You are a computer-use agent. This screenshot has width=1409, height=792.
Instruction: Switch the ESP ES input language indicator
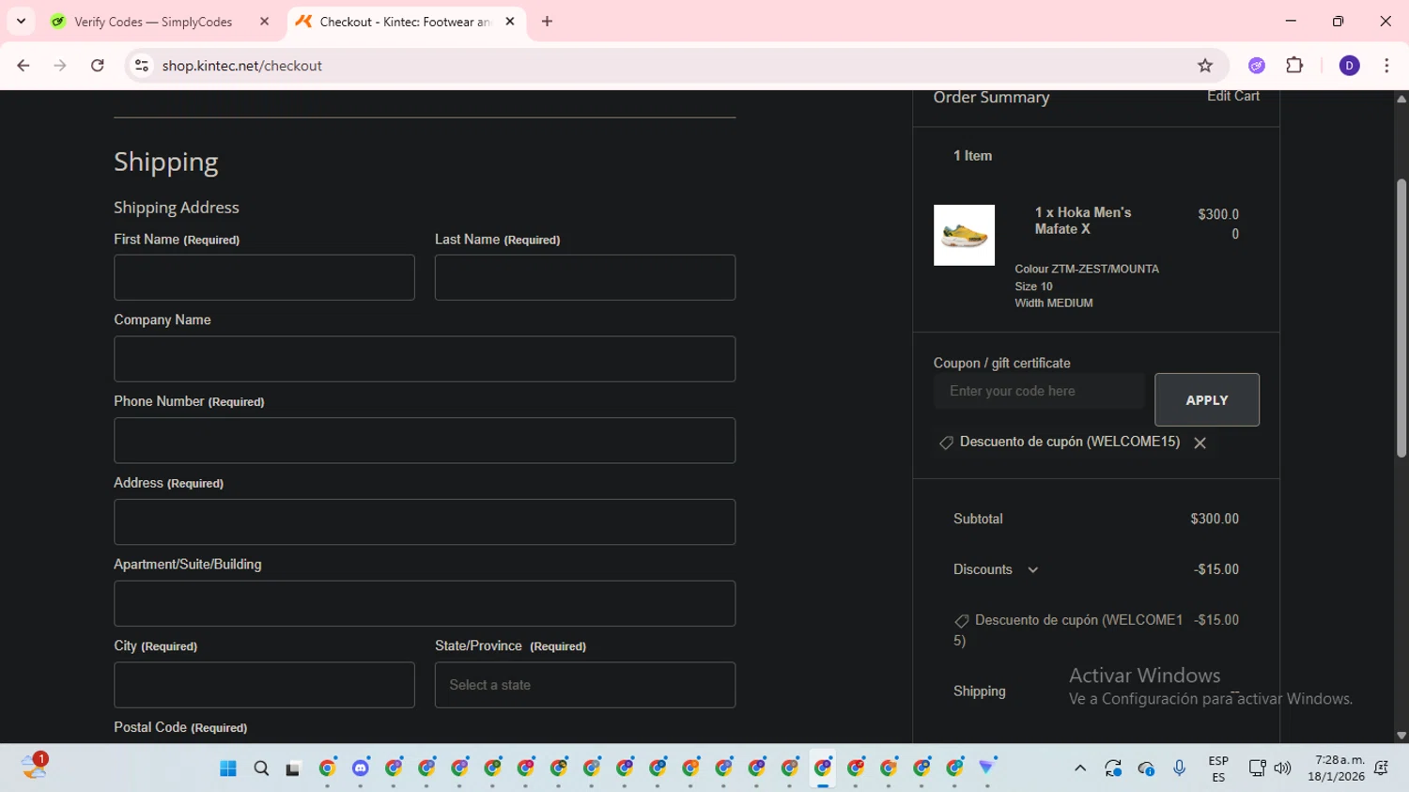coord(1218,769)
